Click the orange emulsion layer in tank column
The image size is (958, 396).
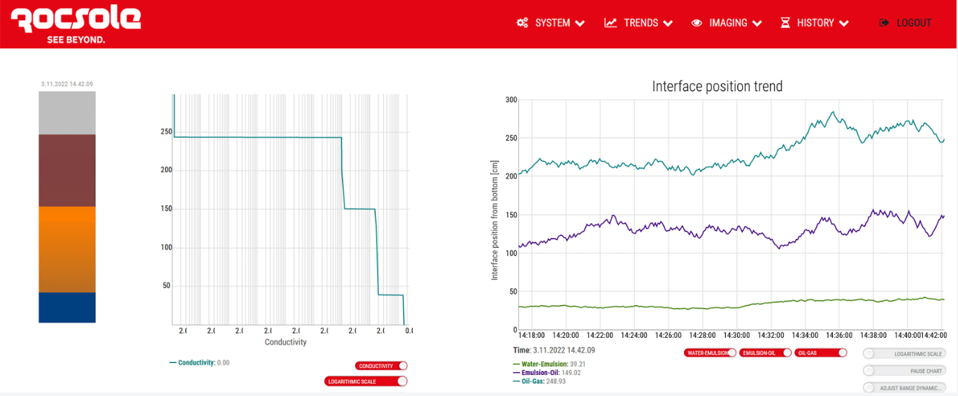(67, 249)
